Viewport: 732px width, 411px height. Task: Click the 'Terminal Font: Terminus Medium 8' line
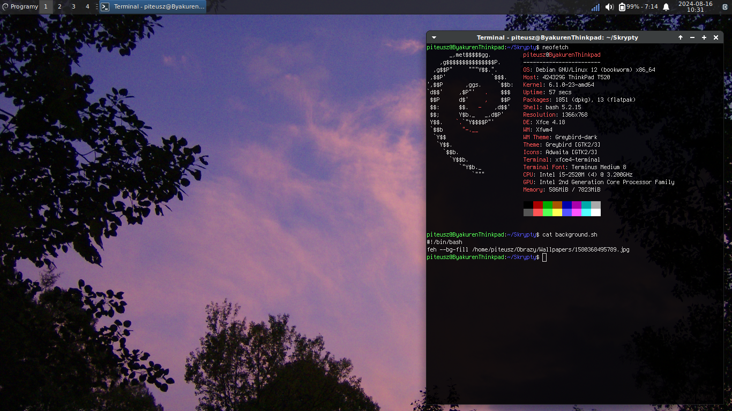pos(575,168)
